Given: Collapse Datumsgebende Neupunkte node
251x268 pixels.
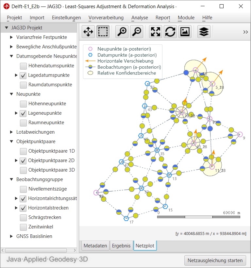Looking at the screenshot, I should pos(11,56).
